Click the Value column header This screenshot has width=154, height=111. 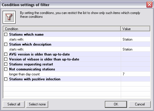tap(135, 29)
